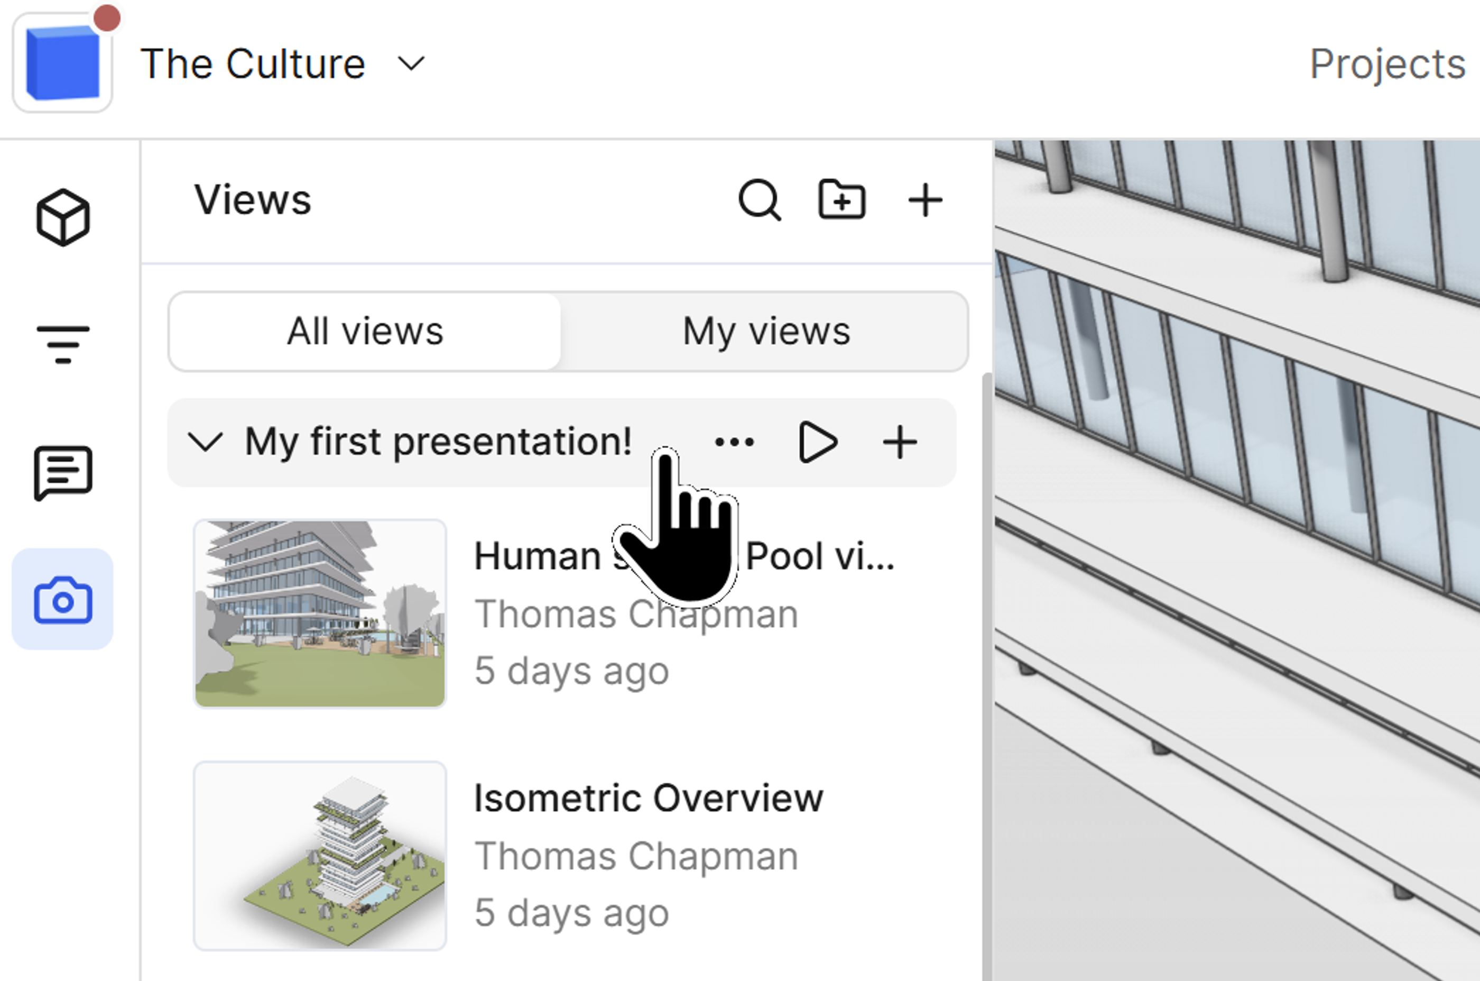Switch to the My views tab
1480x981 pixels.
(766, 332)
